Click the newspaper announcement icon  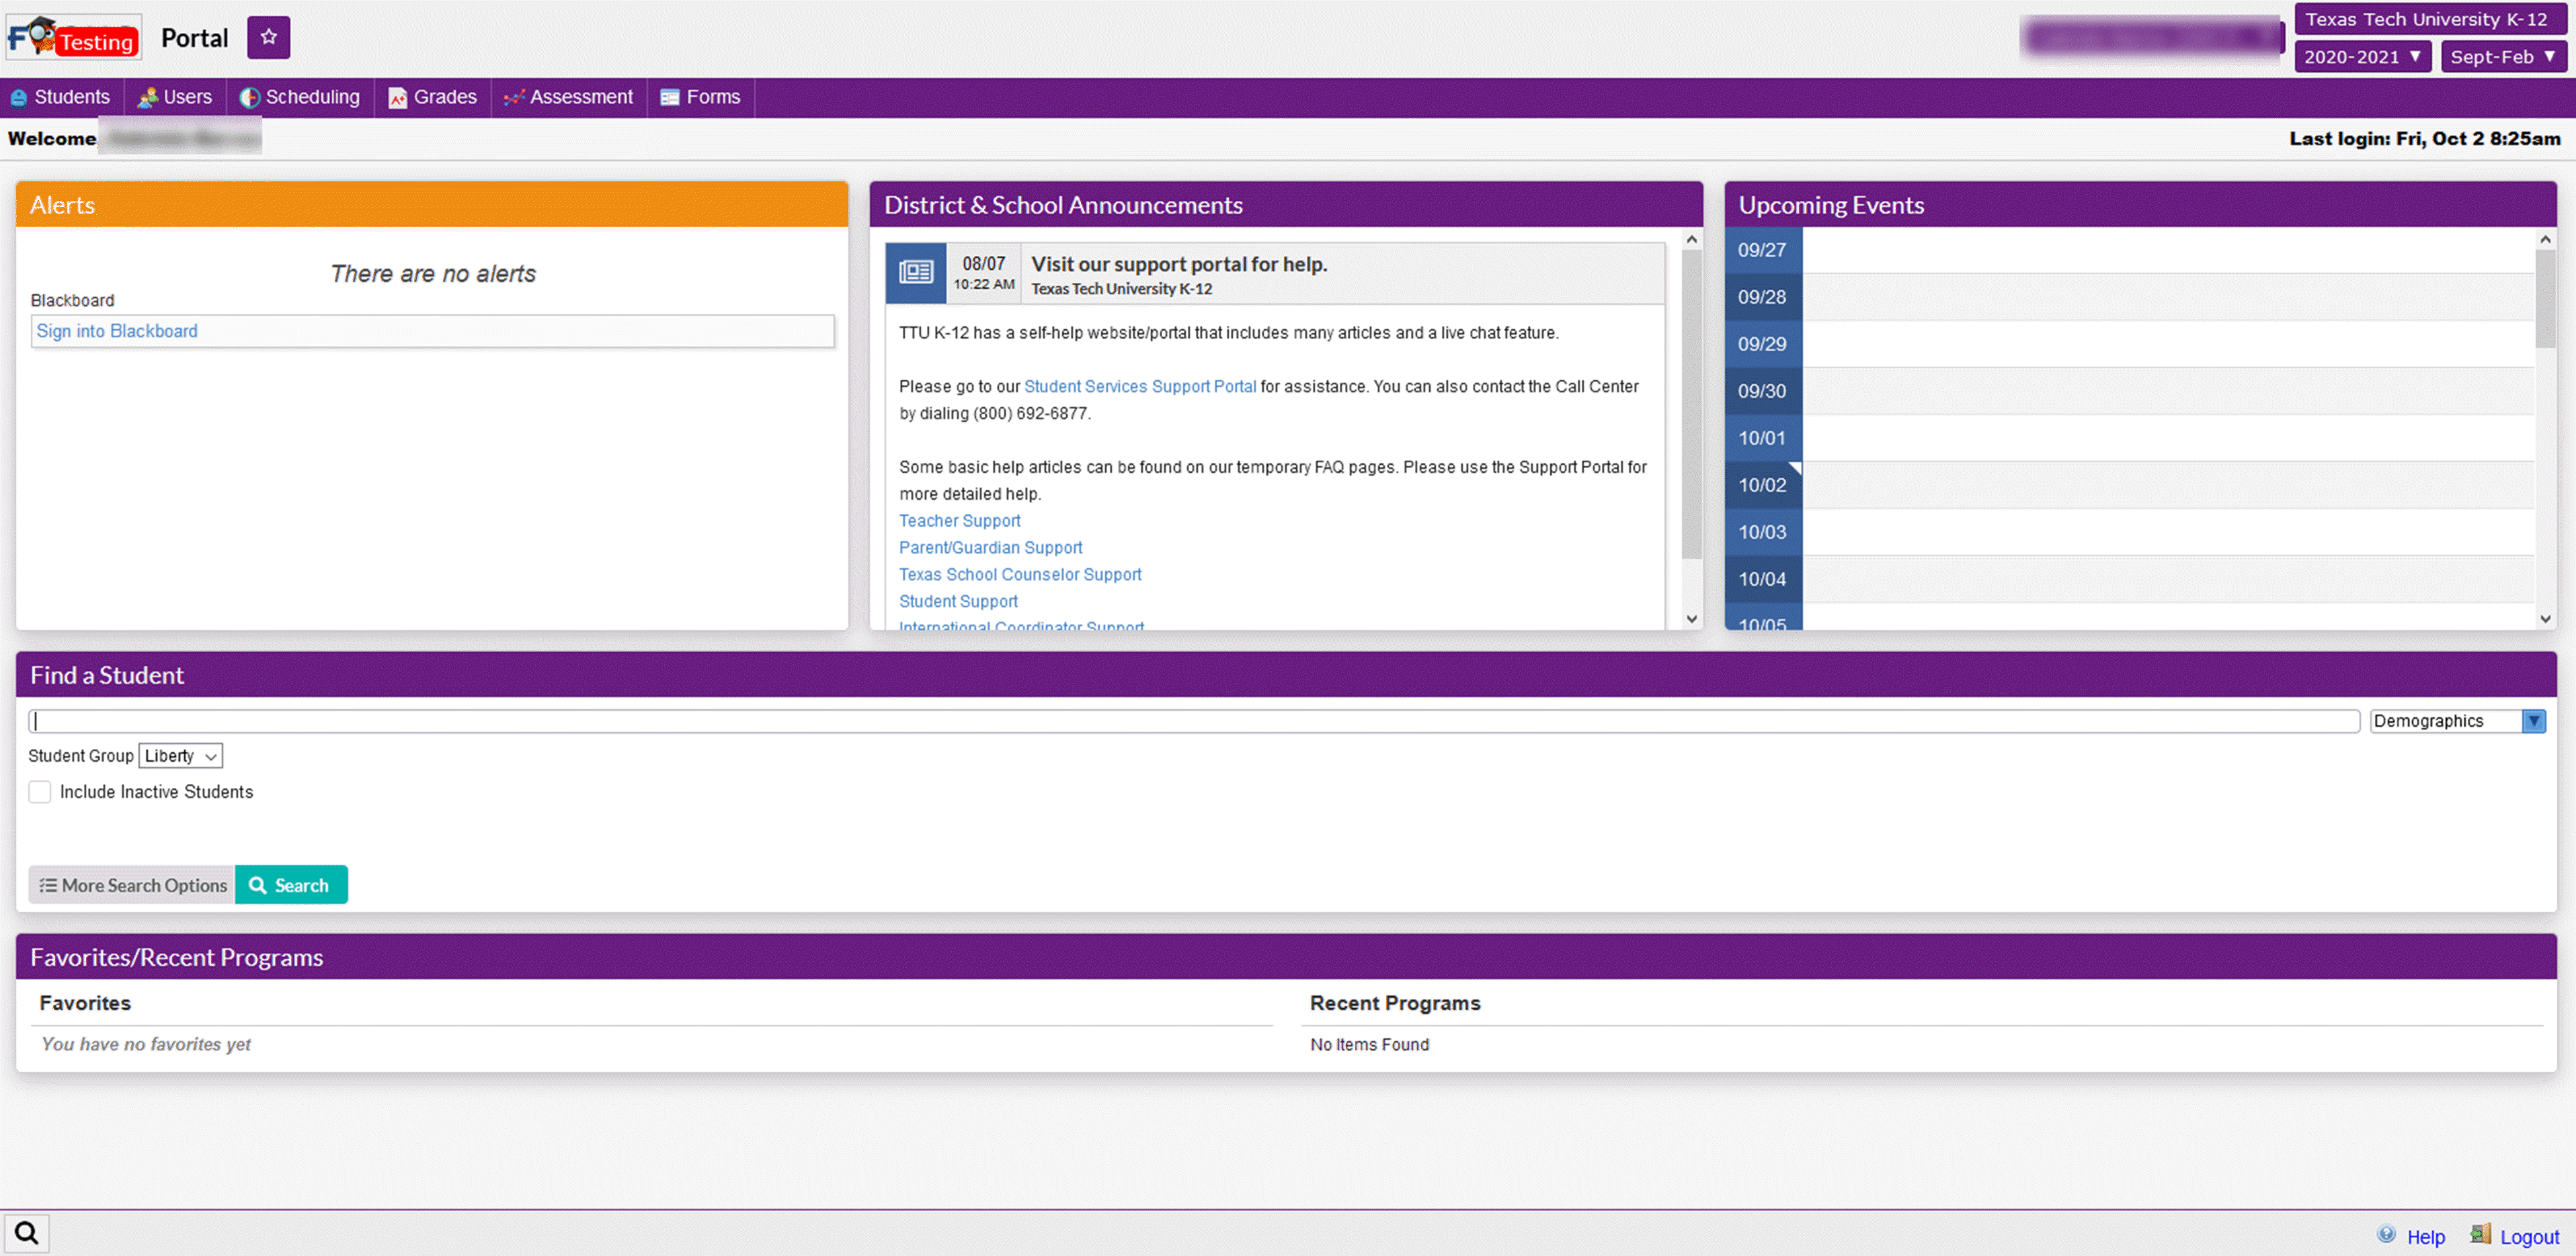click(x=915, y=272)
